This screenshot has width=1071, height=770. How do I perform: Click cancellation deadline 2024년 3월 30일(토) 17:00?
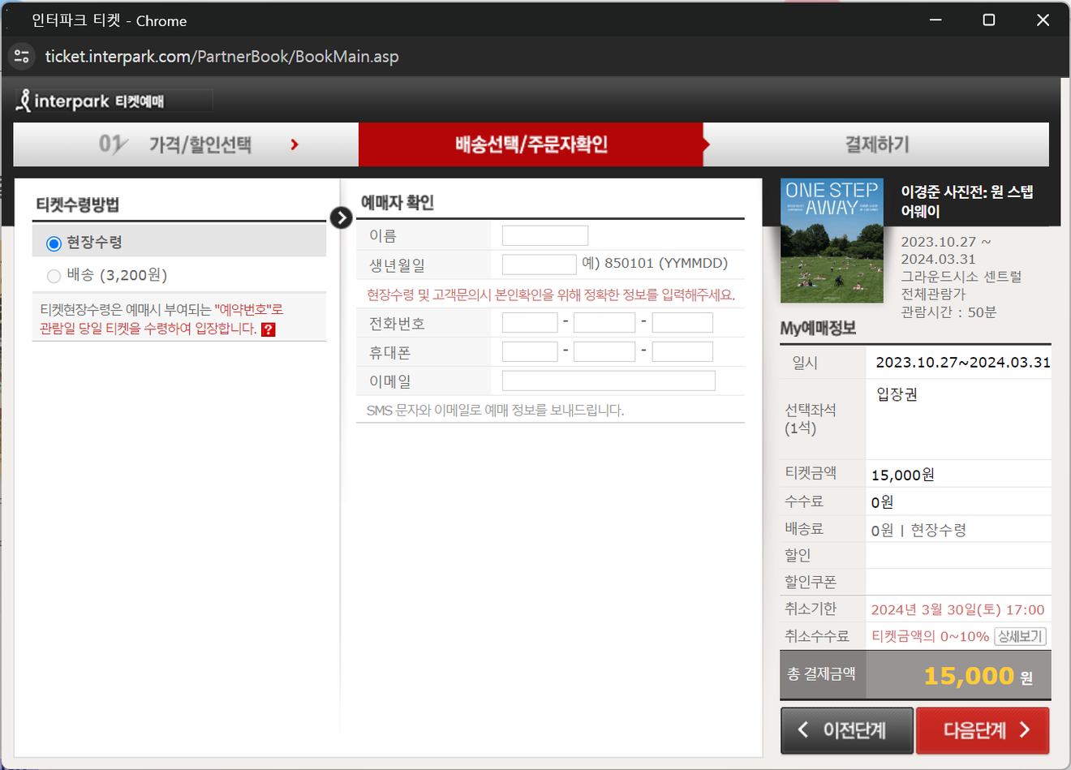(x=957, y=609)
